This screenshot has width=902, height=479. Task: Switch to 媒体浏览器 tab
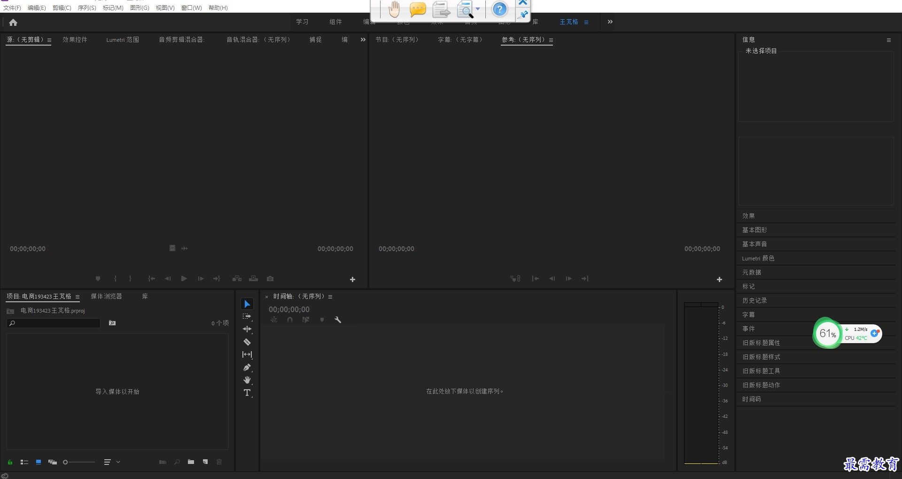click(x=106, y=296)
